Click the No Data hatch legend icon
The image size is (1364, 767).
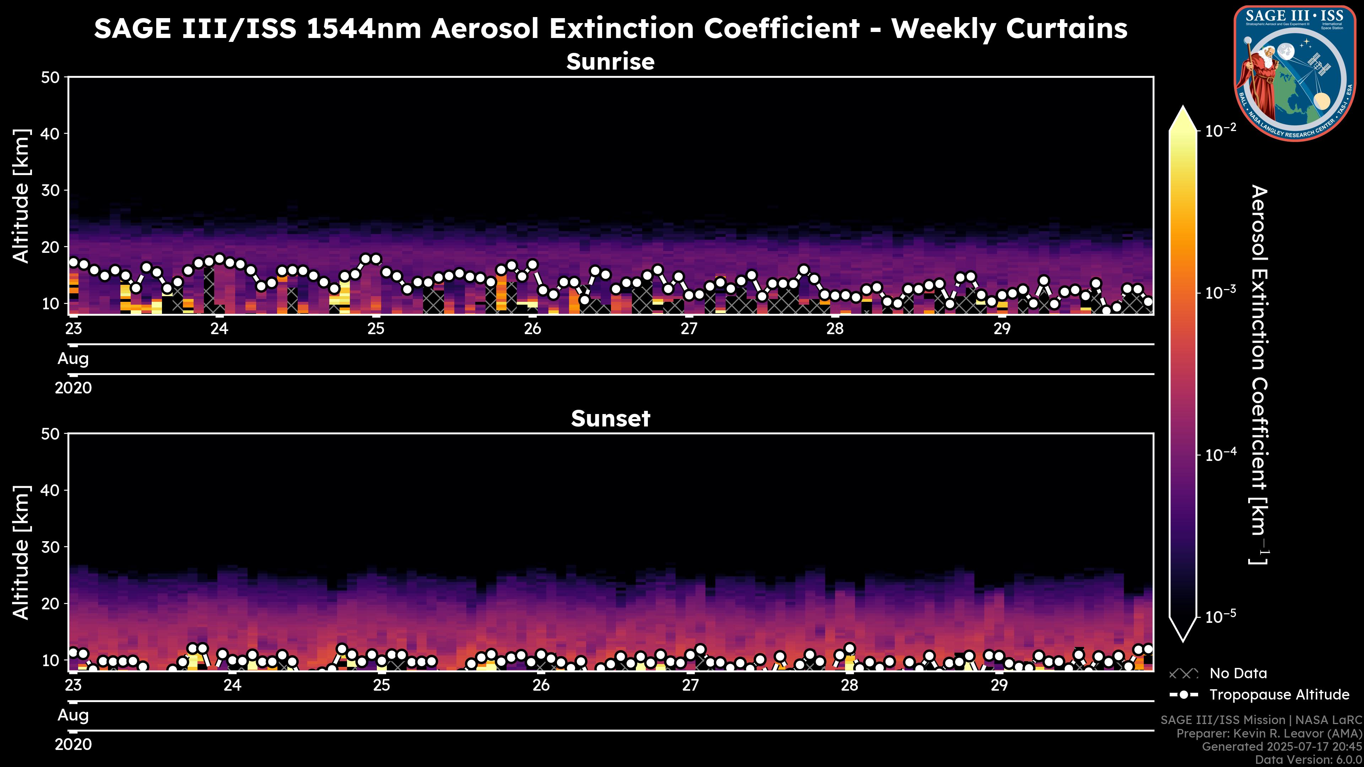[1184, 674]
